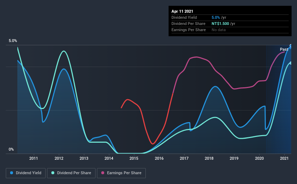Select the 2016 x-axis label
Screen dimensions: 297x184
[x=159, y=158]
